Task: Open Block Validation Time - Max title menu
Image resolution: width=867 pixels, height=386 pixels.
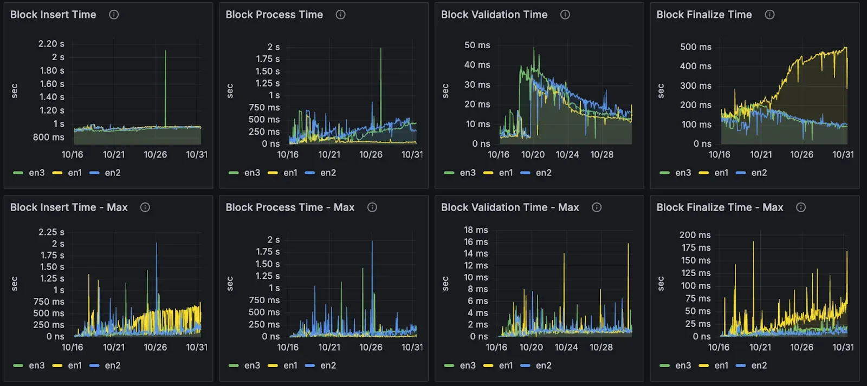Action: pos(509,207)
